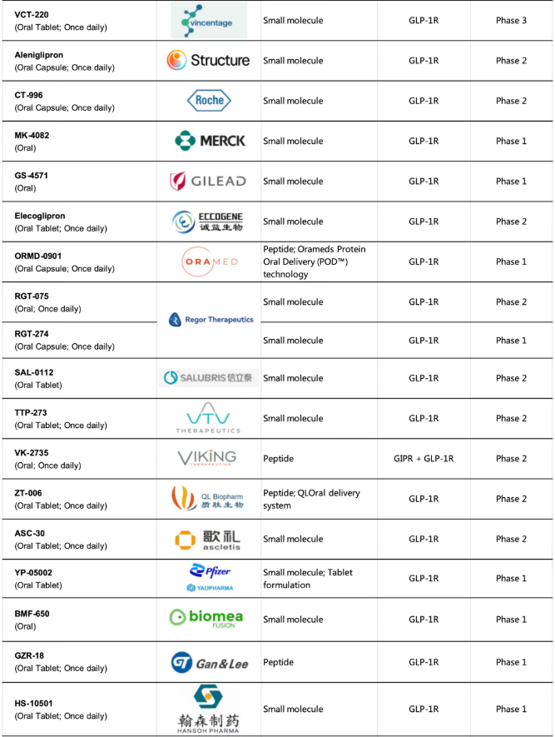
Task: Click the Eccogene logo
Action: (x=208, y=222)
